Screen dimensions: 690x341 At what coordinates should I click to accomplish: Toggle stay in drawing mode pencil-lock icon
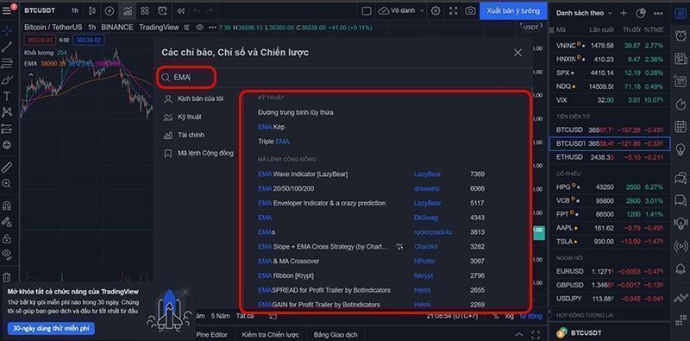(x=7, y=222)
